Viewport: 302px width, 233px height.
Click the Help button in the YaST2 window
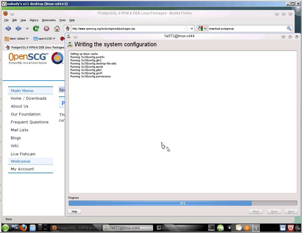point(74,212)
